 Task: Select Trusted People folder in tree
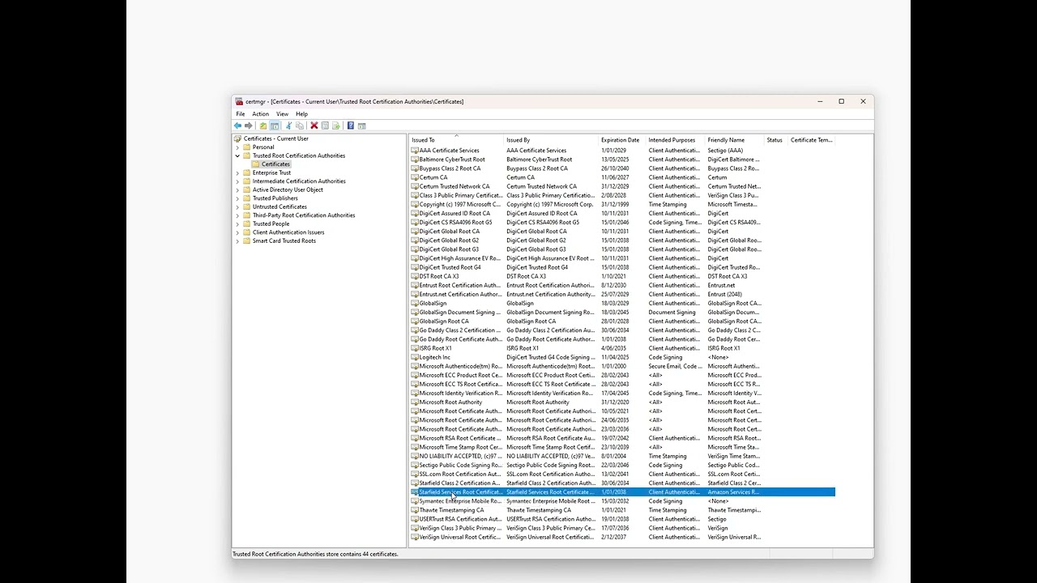(x=271, y=223)
